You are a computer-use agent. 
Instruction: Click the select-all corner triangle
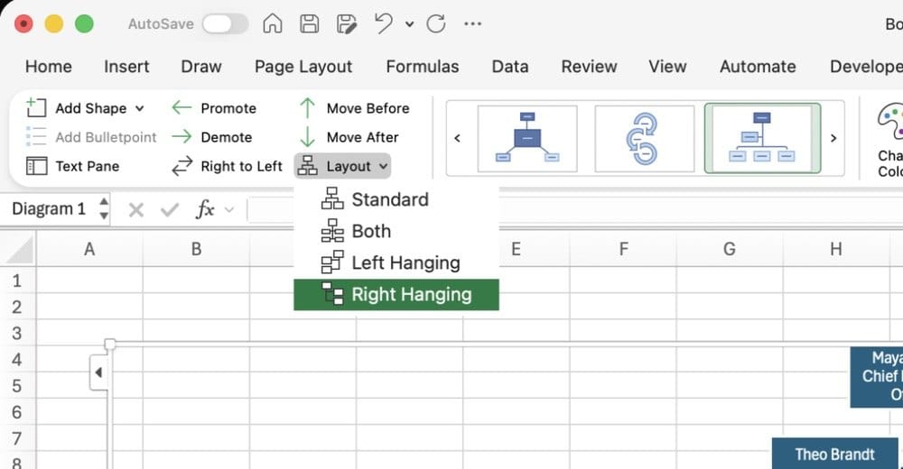(x=19, y=250)
